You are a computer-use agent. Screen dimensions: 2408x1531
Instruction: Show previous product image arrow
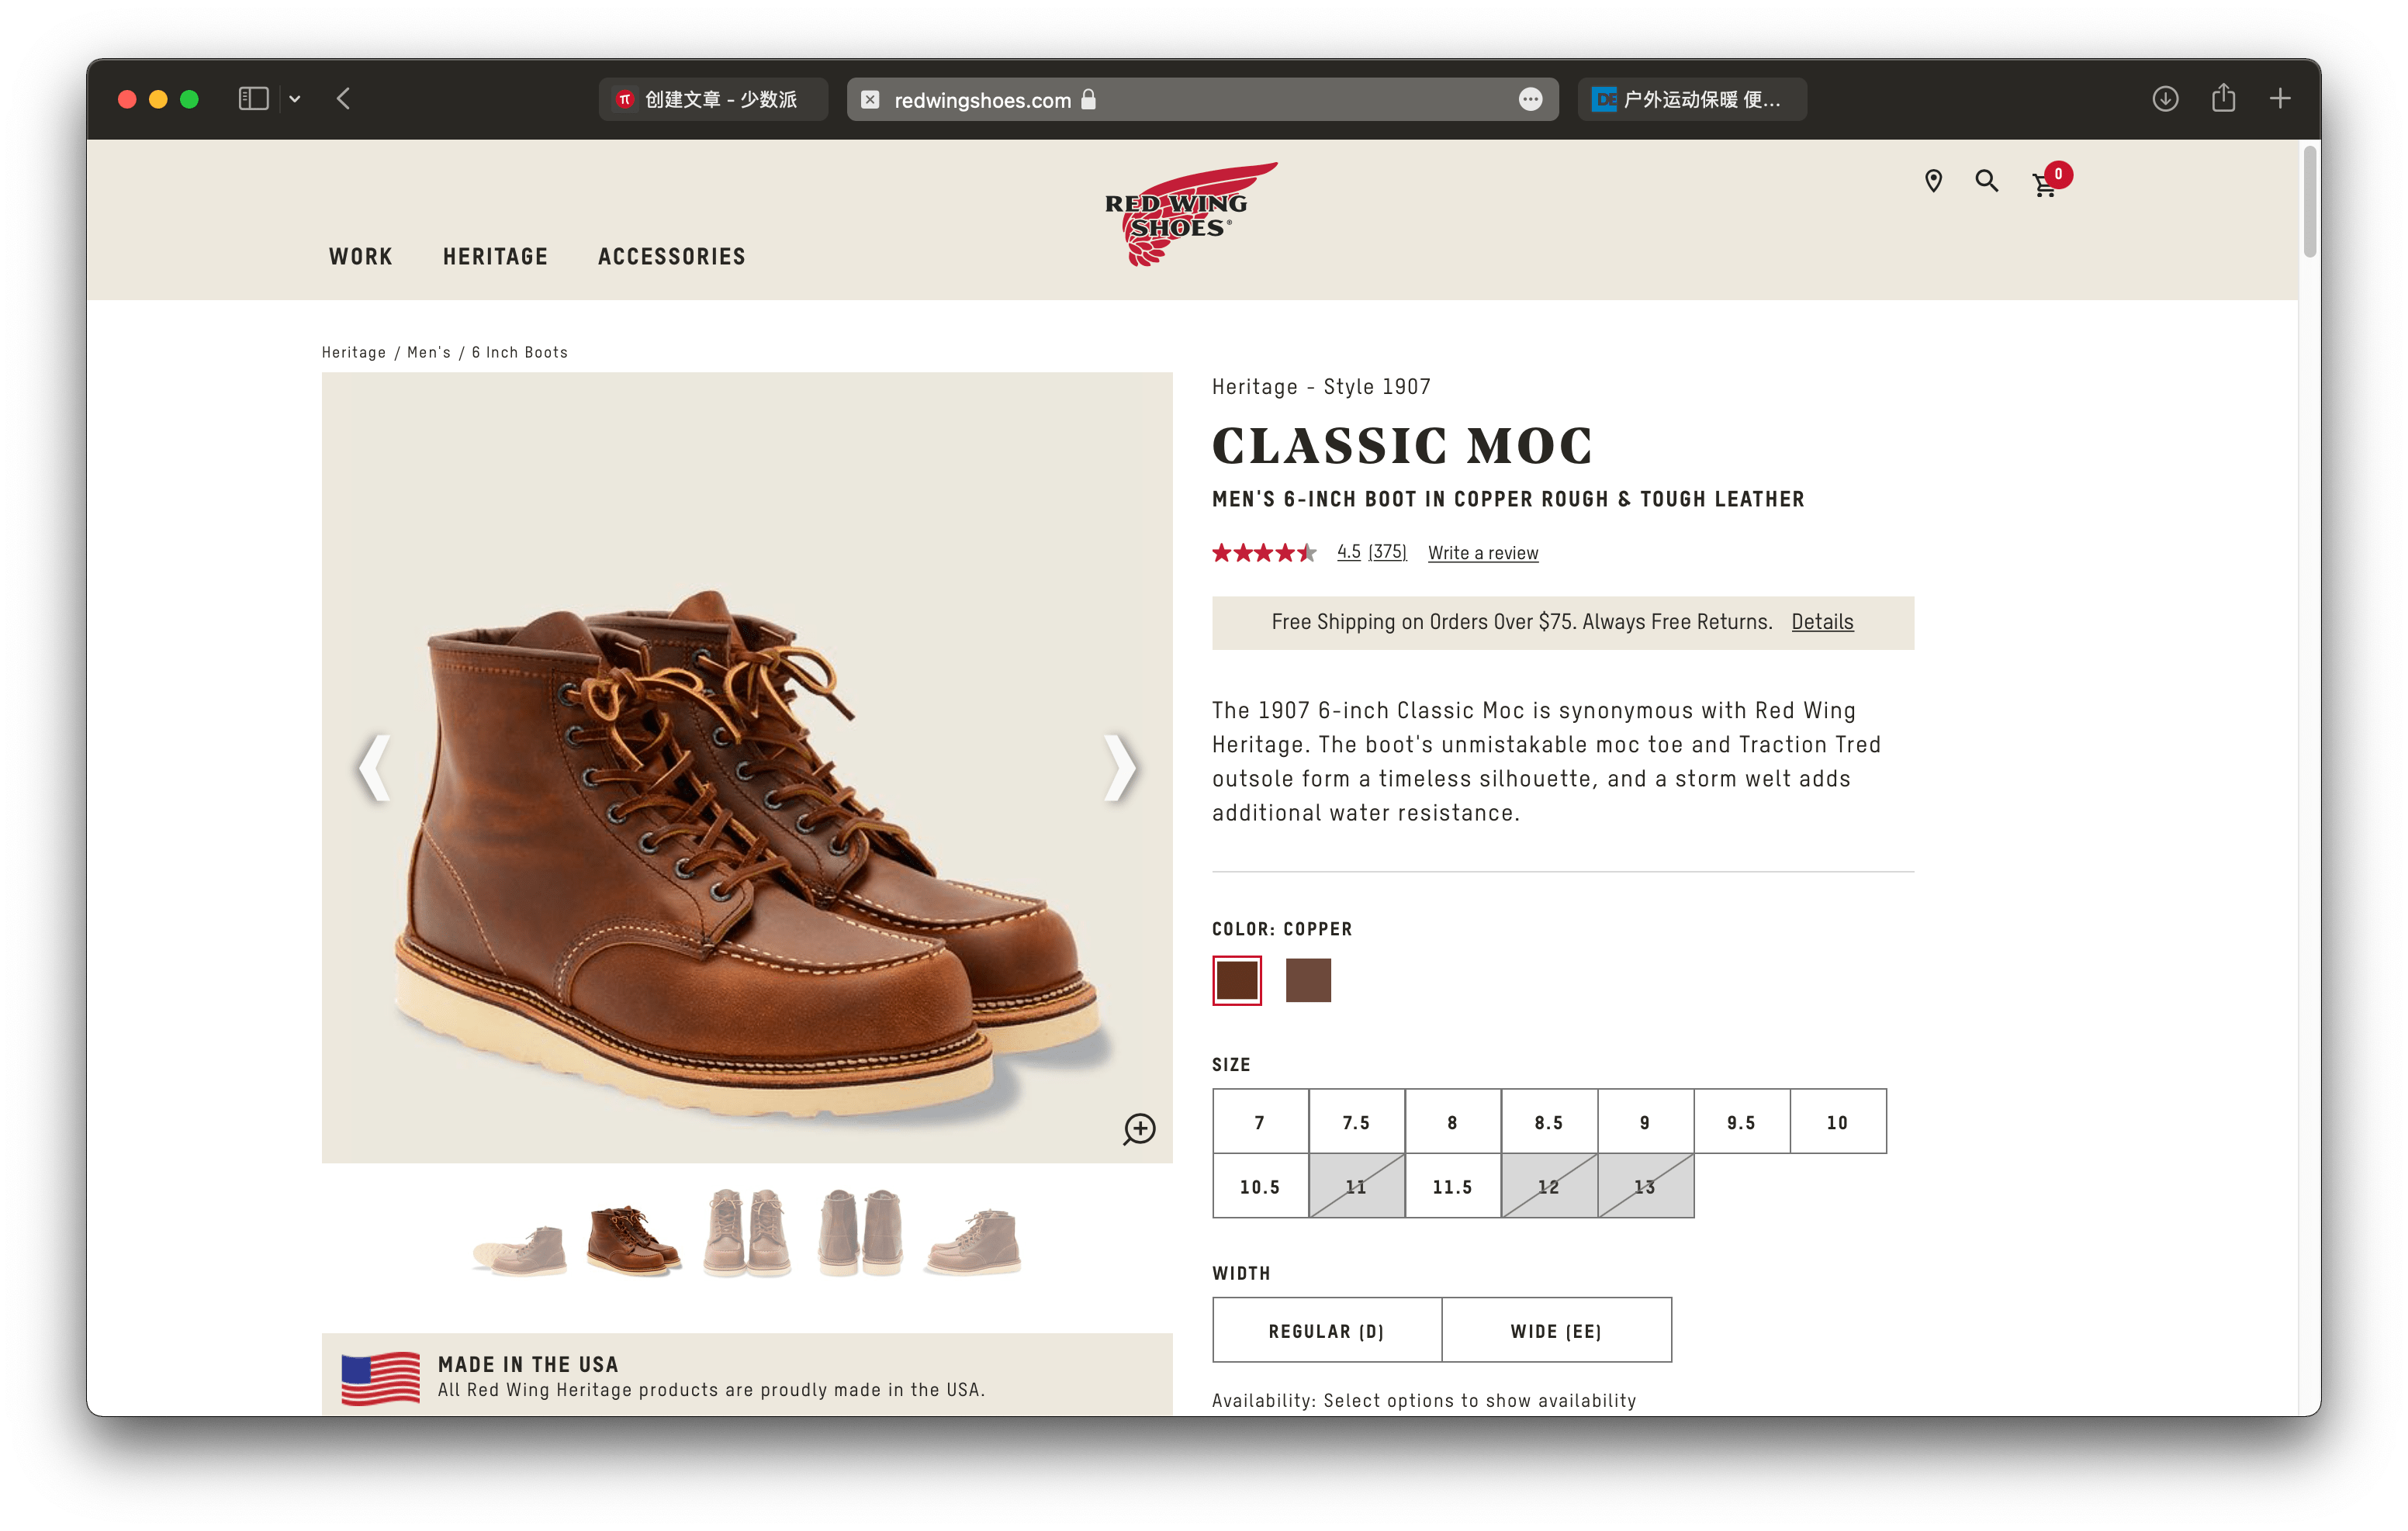[374, 767]
